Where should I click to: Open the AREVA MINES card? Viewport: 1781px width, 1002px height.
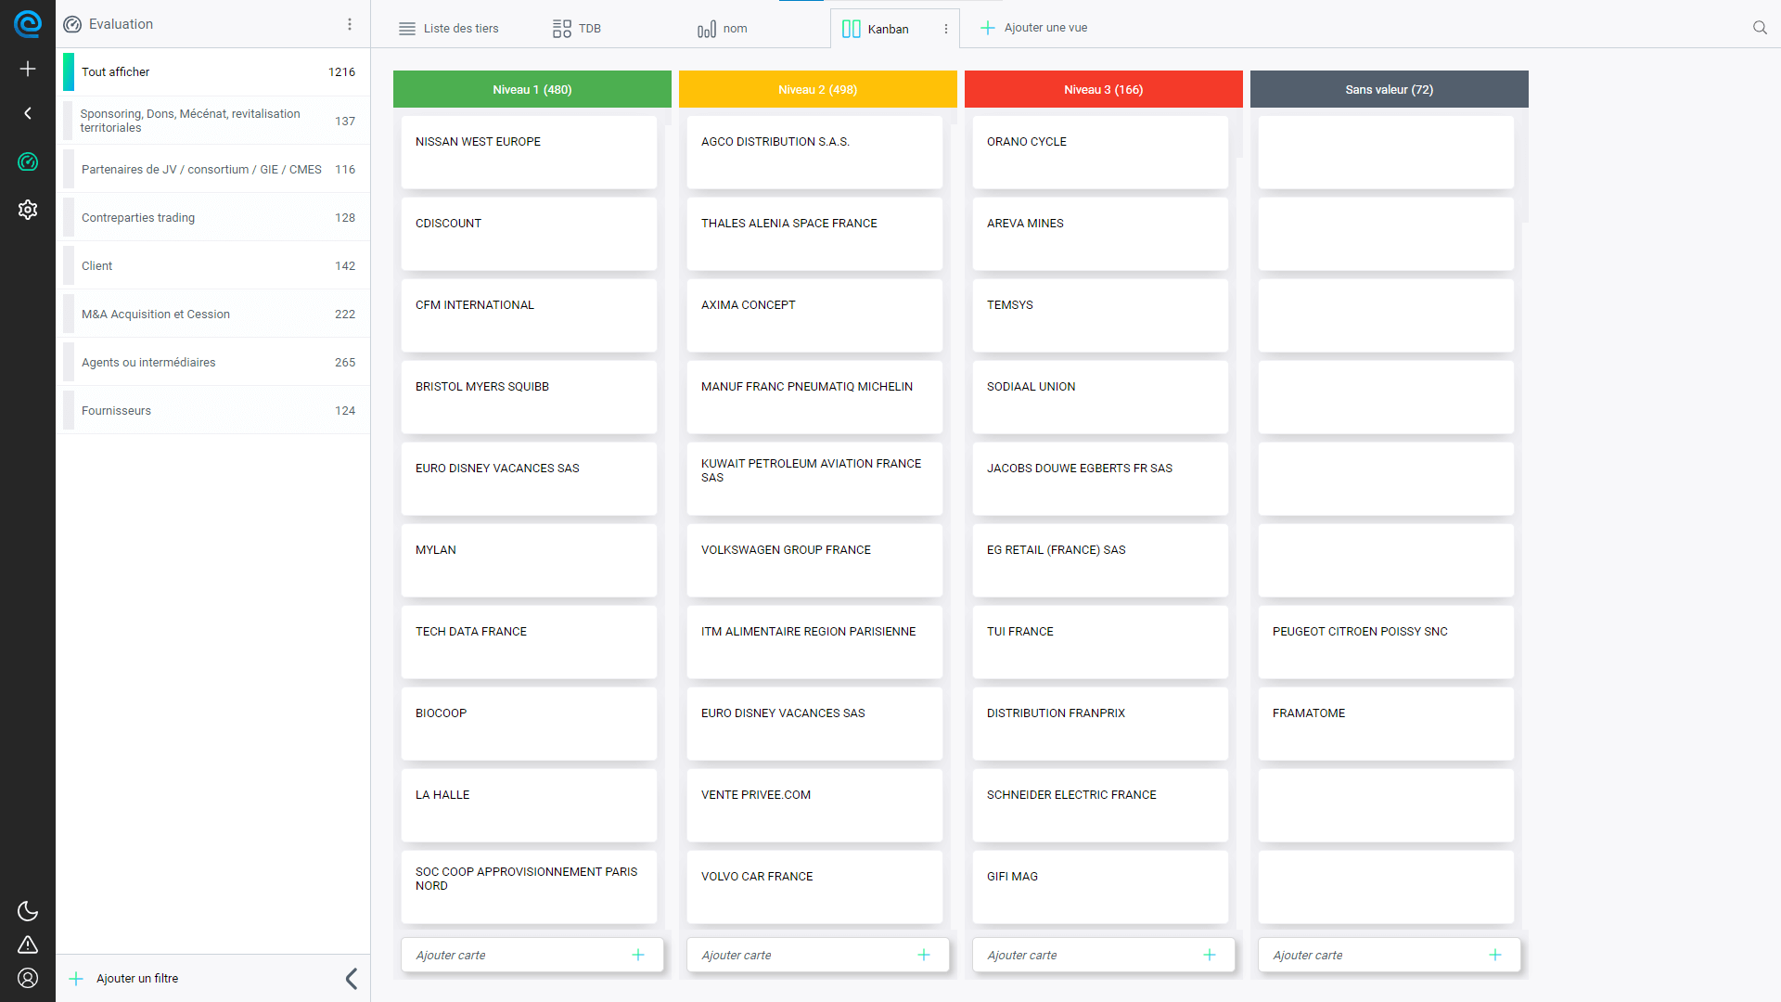coord(1100,234)
